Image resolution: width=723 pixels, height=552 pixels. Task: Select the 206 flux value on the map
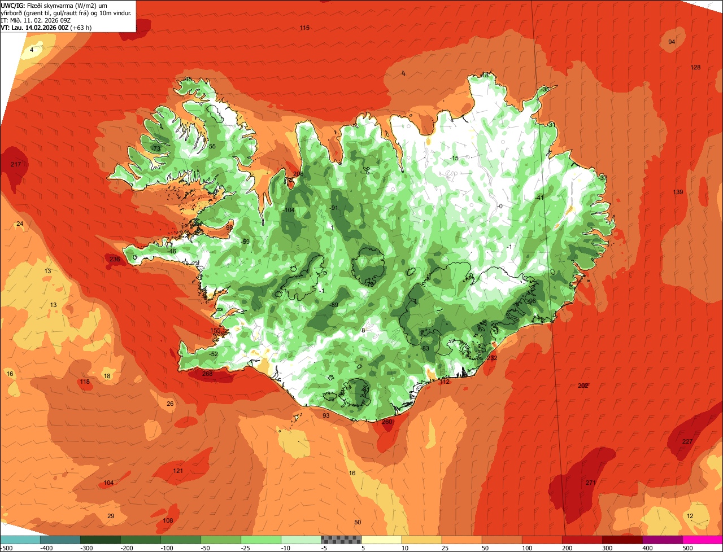tap(298, 174)
